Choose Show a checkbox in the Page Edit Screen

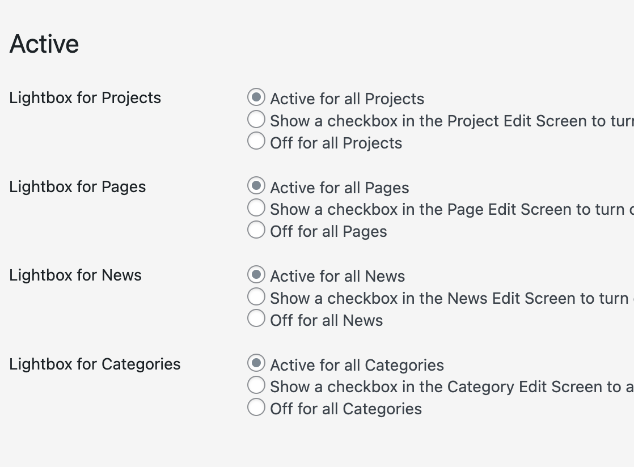256,207
